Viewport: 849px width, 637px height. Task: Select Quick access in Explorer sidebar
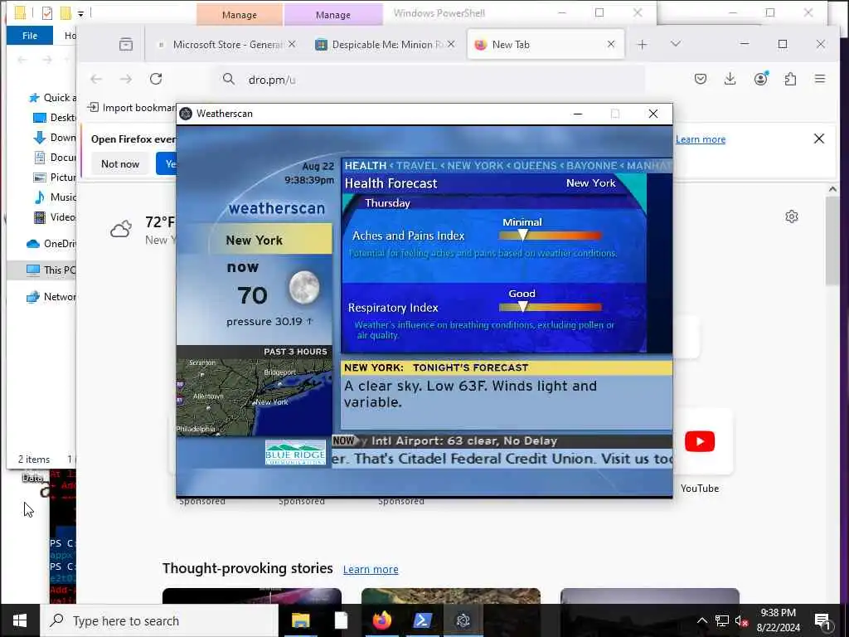51,98
